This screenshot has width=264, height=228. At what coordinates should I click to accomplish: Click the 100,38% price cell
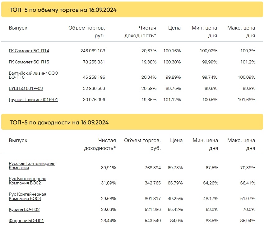point(172,62)
